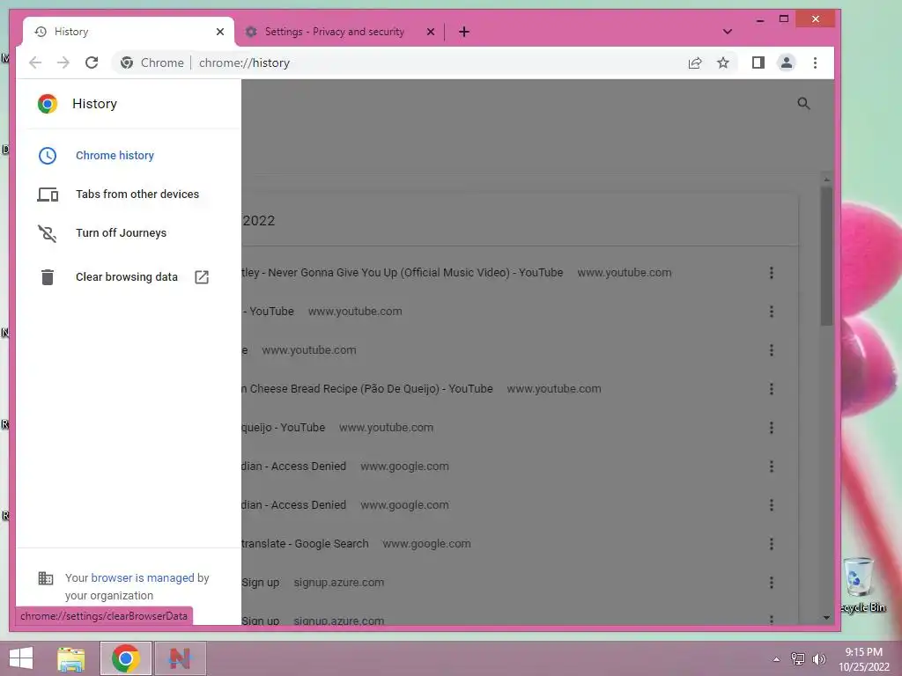Open Chrome's three-dot main menu
902x676 pixels.
pos(815,62)
